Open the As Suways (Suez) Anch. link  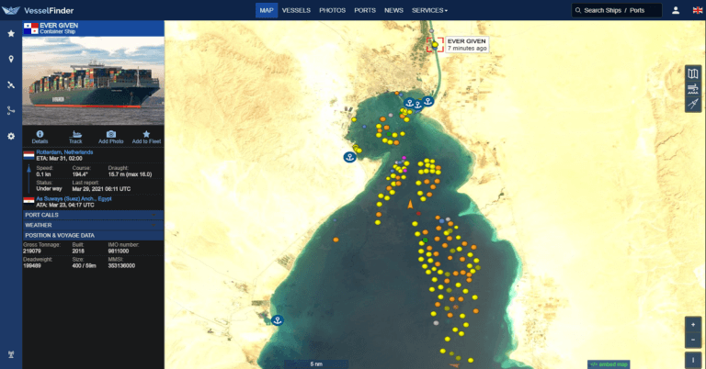pos(74,198)
